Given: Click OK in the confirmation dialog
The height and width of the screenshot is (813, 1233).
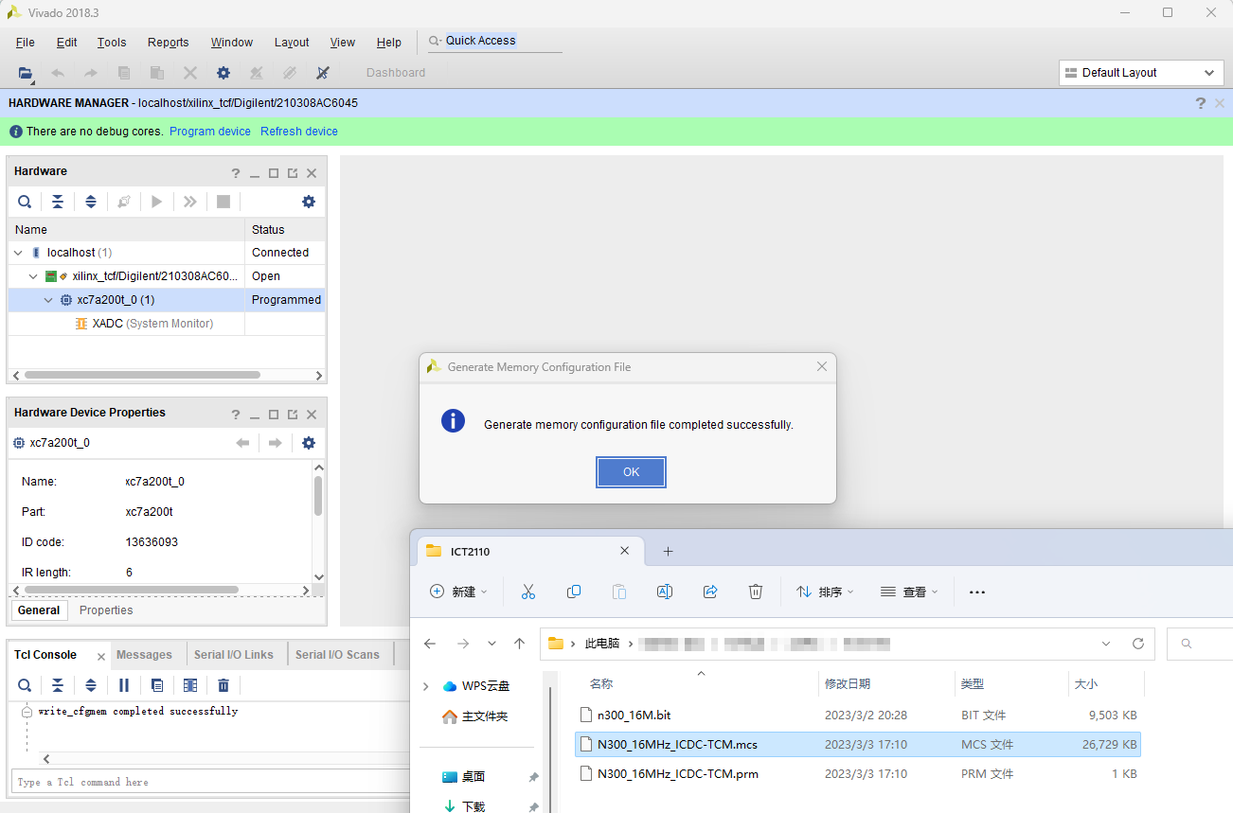Looking at the screenshot, I should coord(631,472).
